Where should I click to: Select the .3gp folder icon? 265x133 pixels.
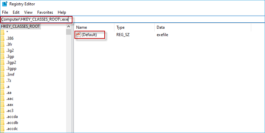tap(2, 56)
